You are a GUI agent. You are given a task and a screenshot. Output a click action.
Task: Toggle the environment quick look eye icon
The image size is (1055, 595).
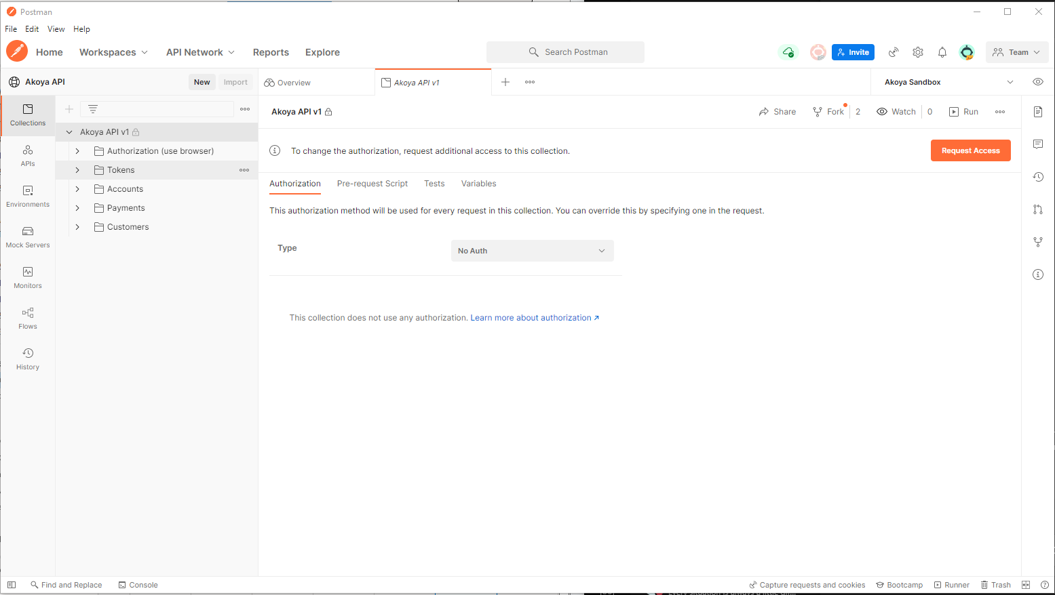pyautogui.click(x=1038, y=82)
